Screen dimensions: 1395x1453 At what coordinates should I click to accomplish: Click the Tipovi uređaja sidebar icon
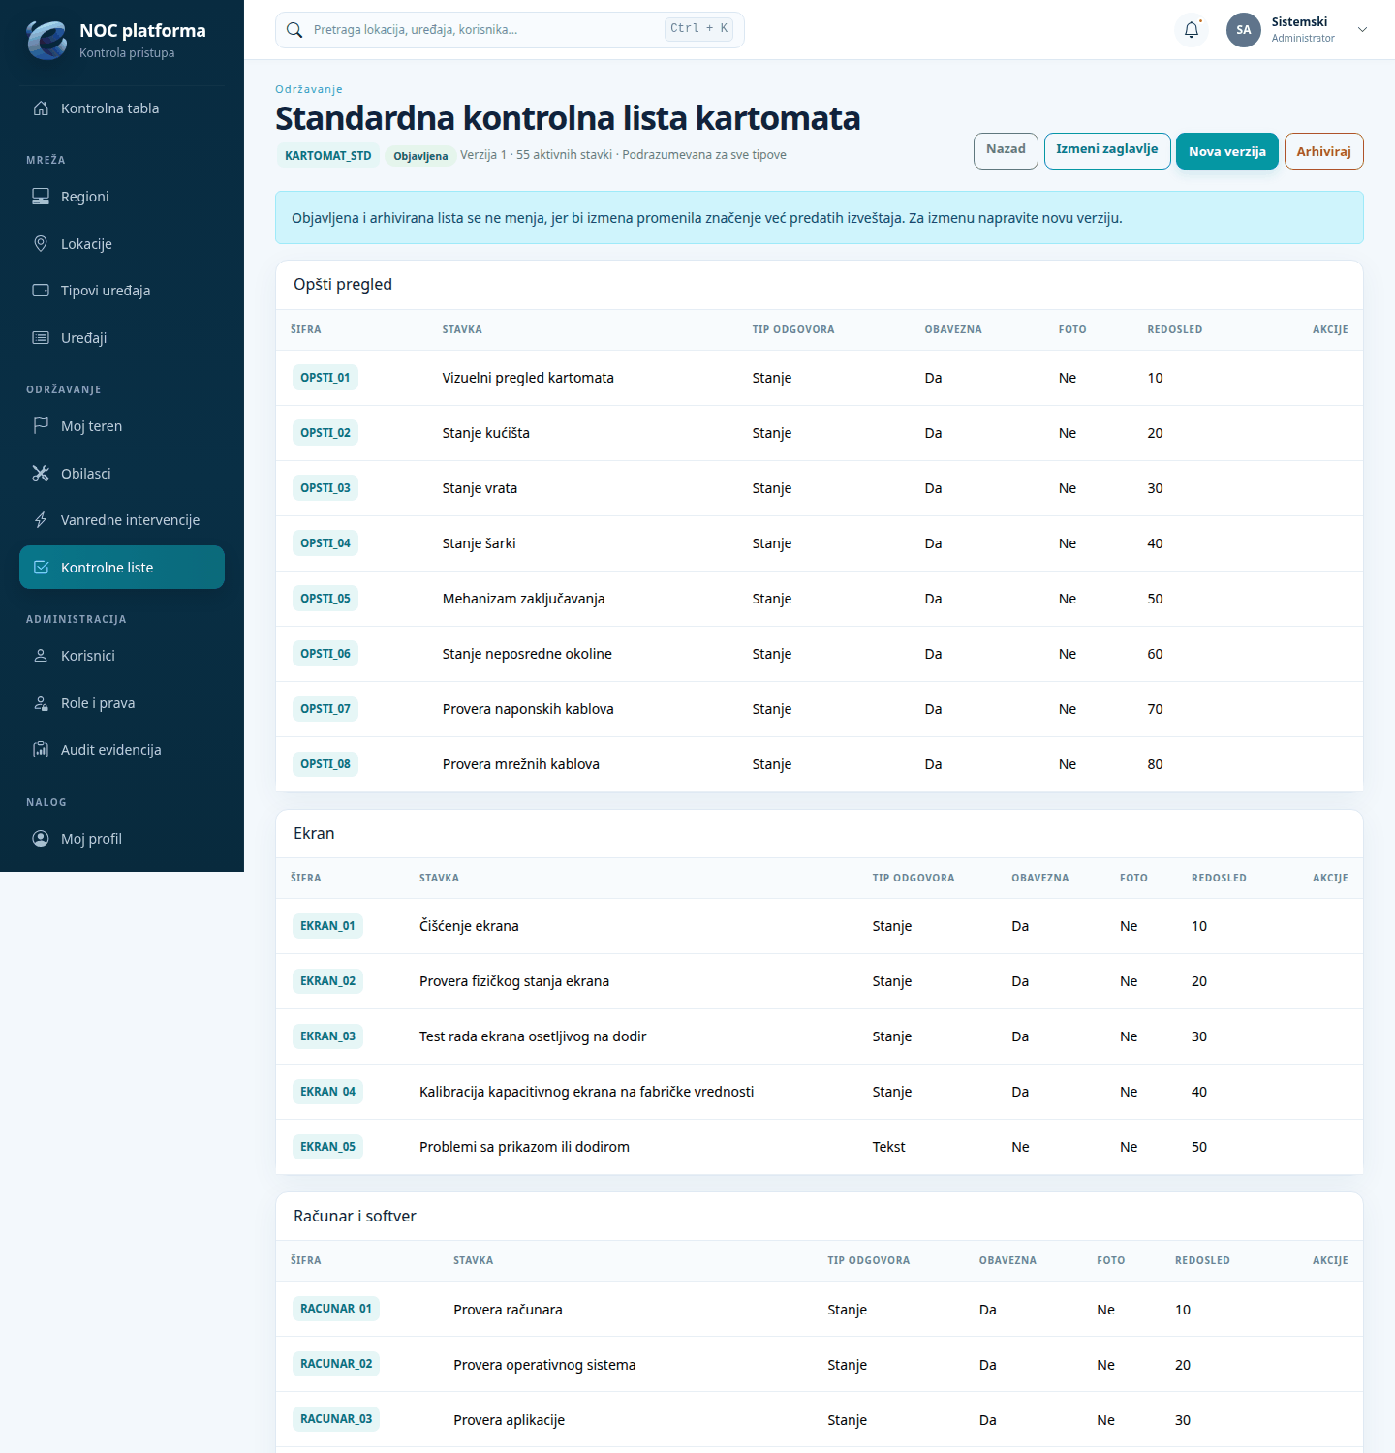(x=41, y=291)
